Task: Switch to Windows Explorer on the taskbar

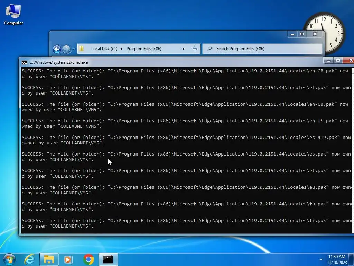Action: click(49, 259)
